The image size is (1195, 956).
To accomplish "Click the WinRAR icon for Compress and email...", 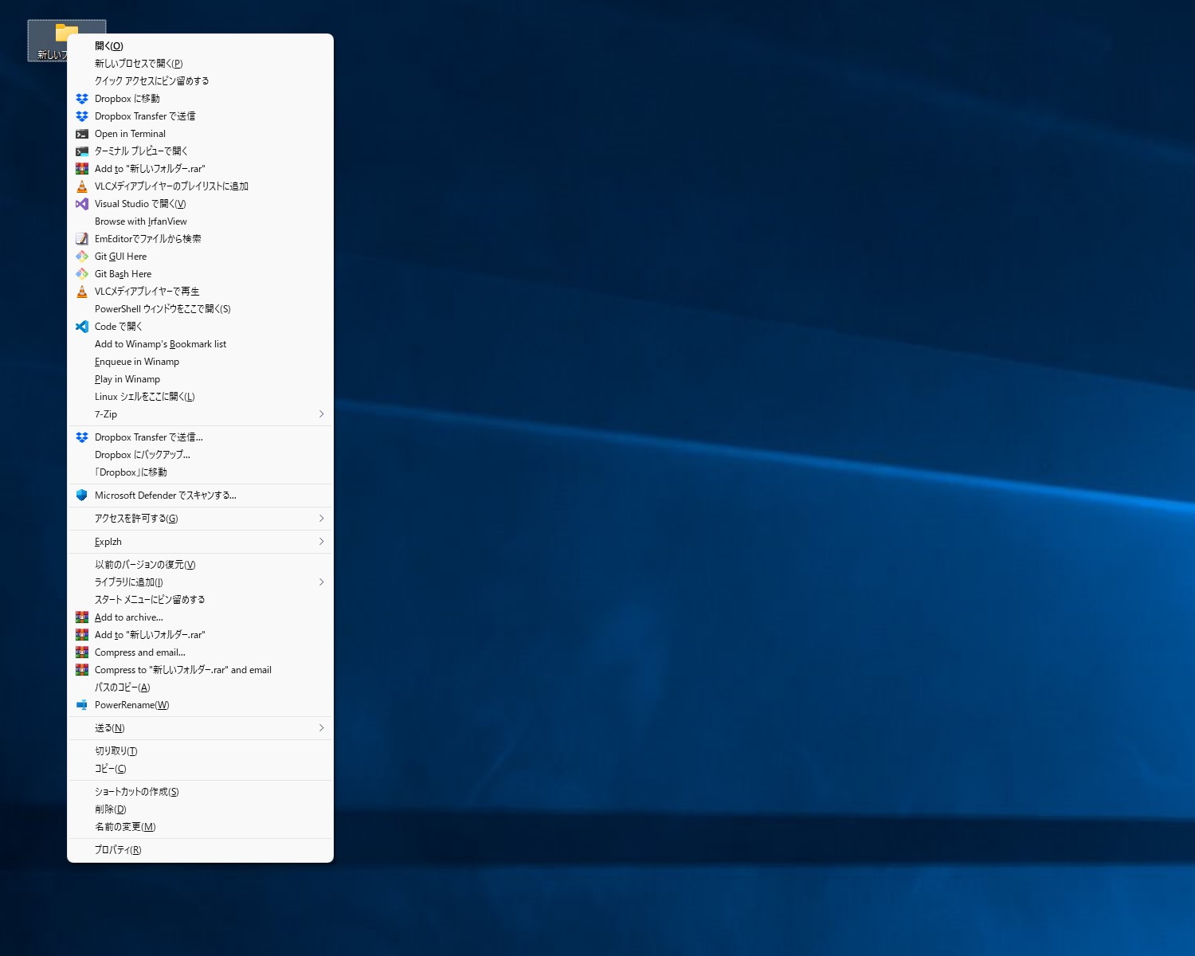I will [x=82, y=652].
